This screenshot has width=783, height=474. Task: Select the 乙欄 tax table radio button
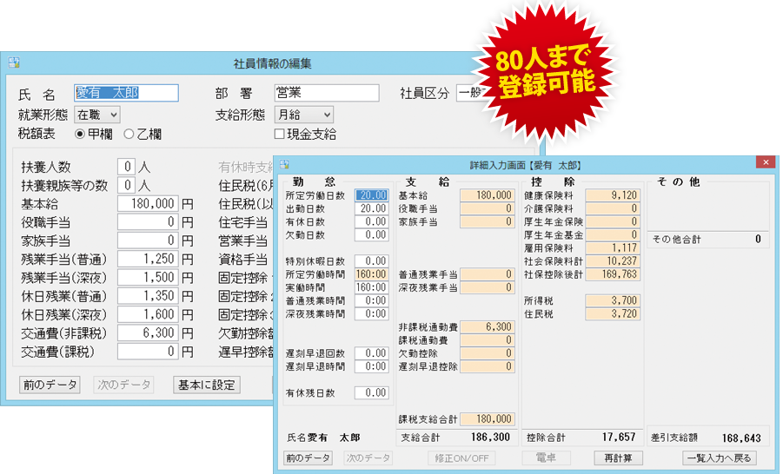pos(129,135)
